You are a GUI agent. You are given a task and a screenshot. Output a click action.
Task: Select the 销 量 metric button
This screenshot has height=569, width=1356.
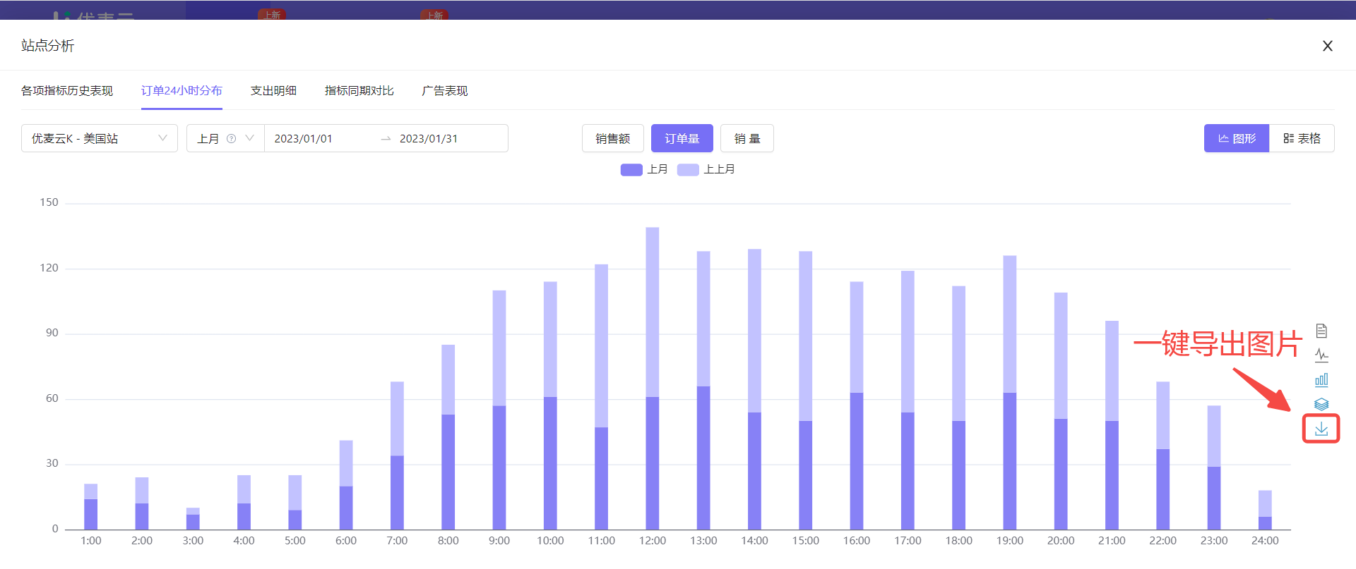(x=747, y=138)
